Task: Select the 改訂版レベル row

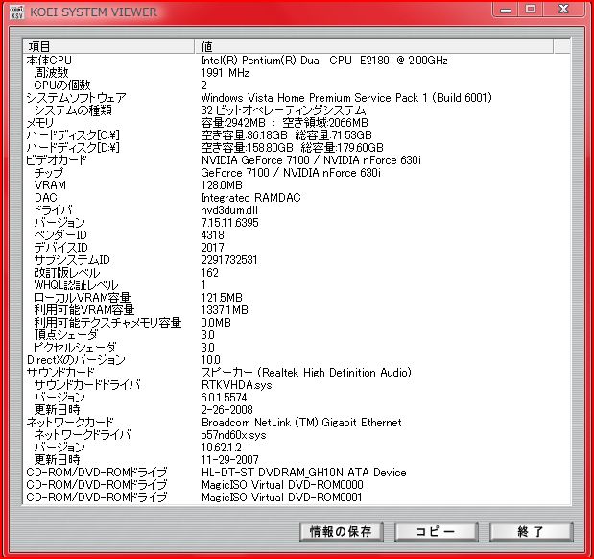Action: coord(67,273)
